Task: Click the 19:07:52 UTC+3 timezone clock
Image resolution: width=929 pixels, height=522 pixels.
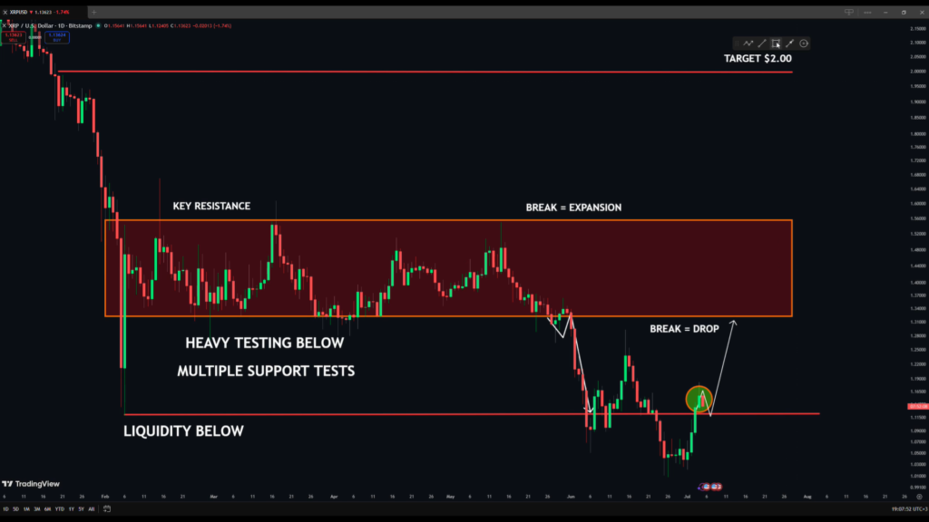Action: pos(909,509)
